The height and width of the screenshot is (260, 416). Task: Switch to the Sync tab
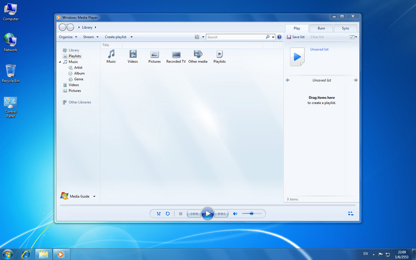345,28
